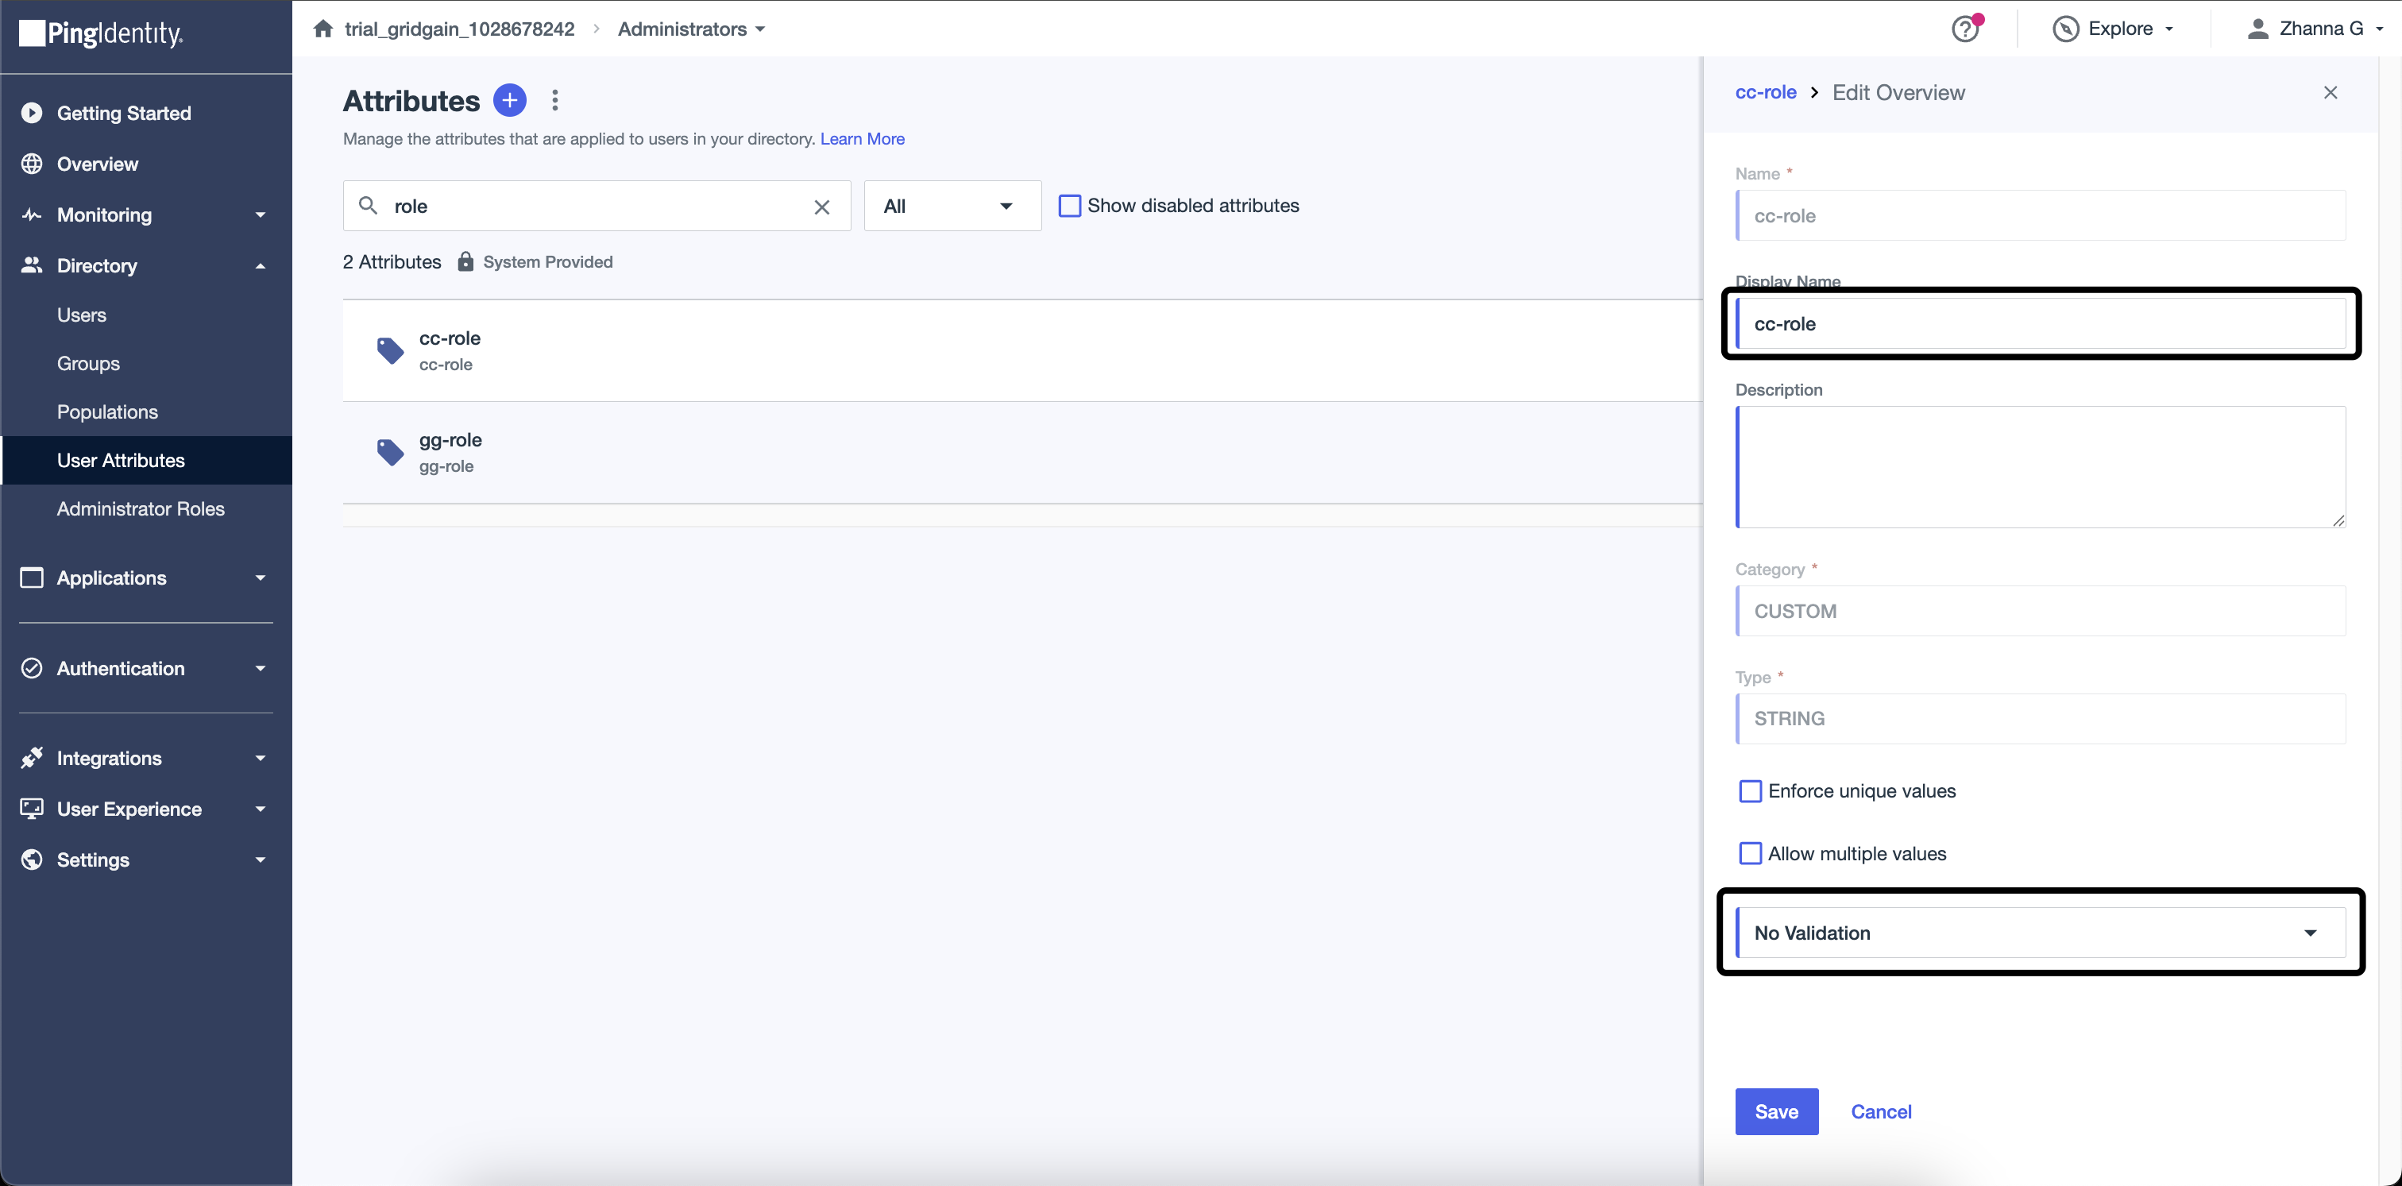Viewport: 2402px width, 1186px height.
Task: Select the gg-role attribute row
Action: point(1022,452)
